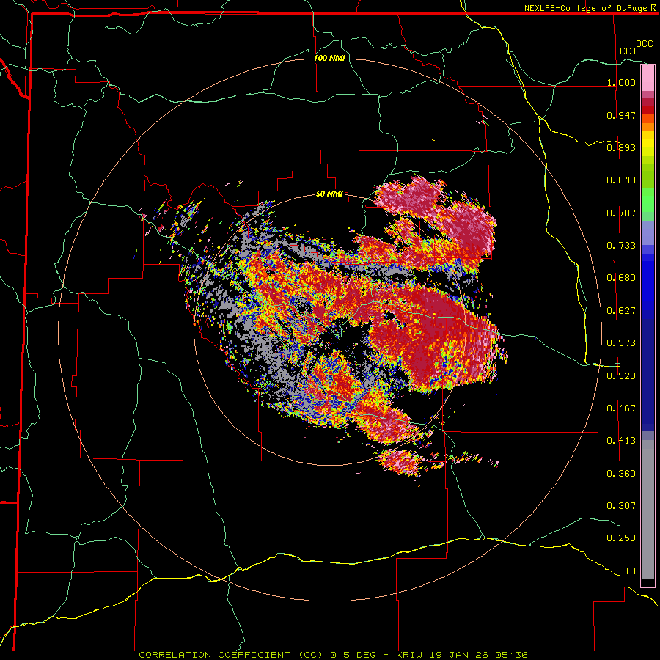
Task: Click the Correlation Coefficient caption at the bottom
Action: pos(333,655)
